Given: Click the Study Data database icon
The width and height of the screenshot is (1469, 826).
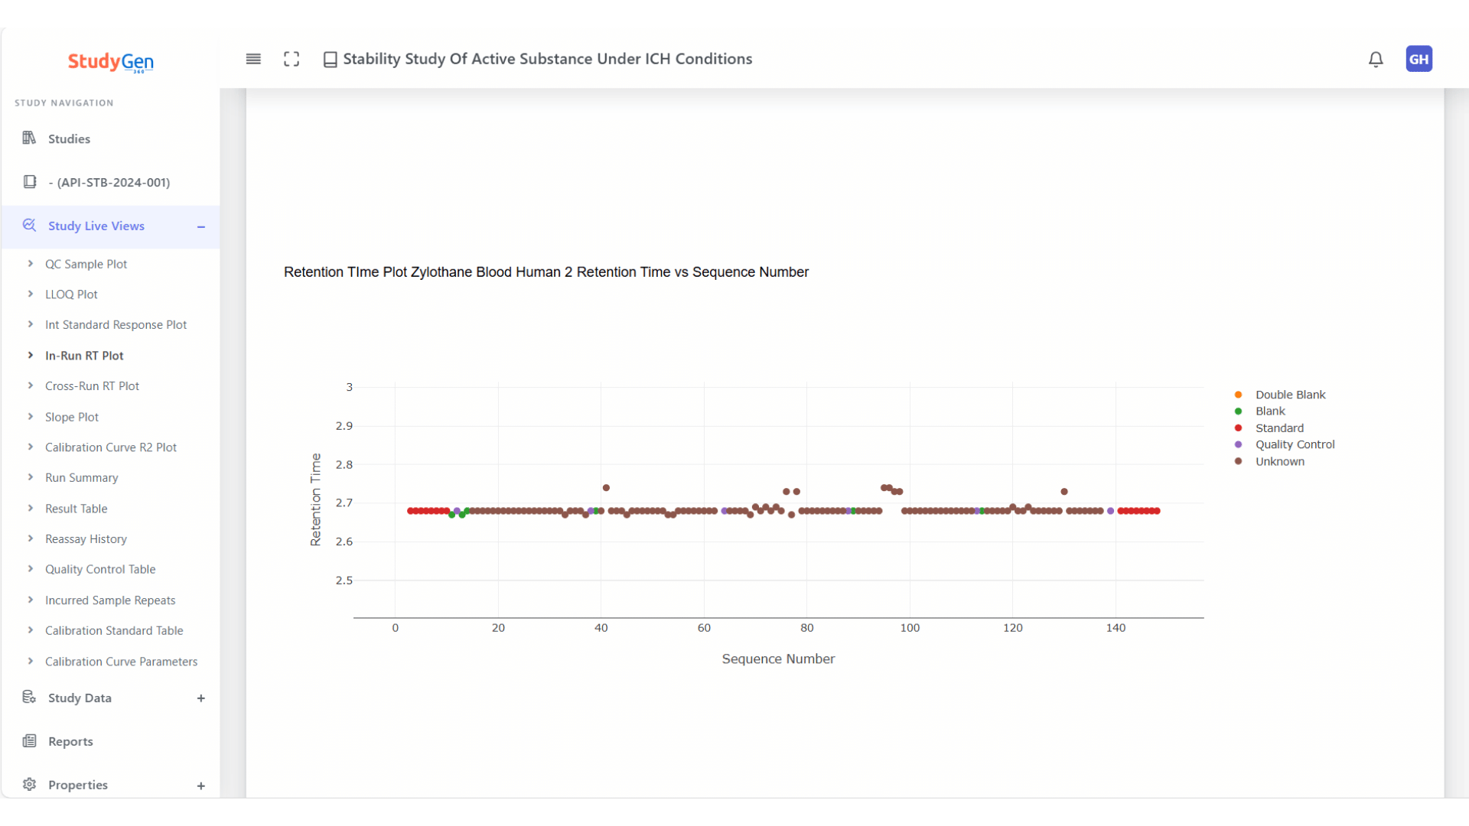Looking at the screenshot, I should tap(29, 698).
